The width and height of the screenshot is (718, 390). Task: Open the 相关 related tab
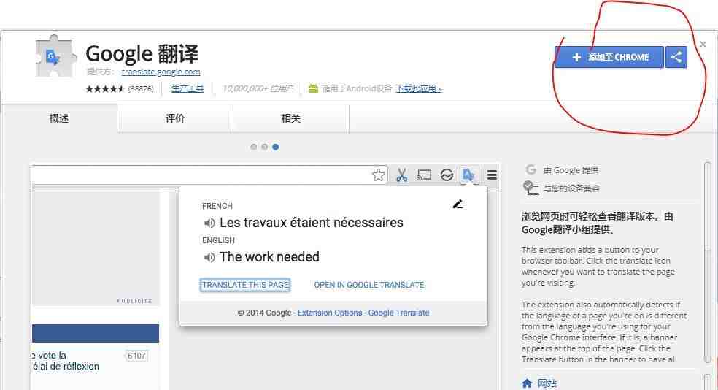point(290,119)
